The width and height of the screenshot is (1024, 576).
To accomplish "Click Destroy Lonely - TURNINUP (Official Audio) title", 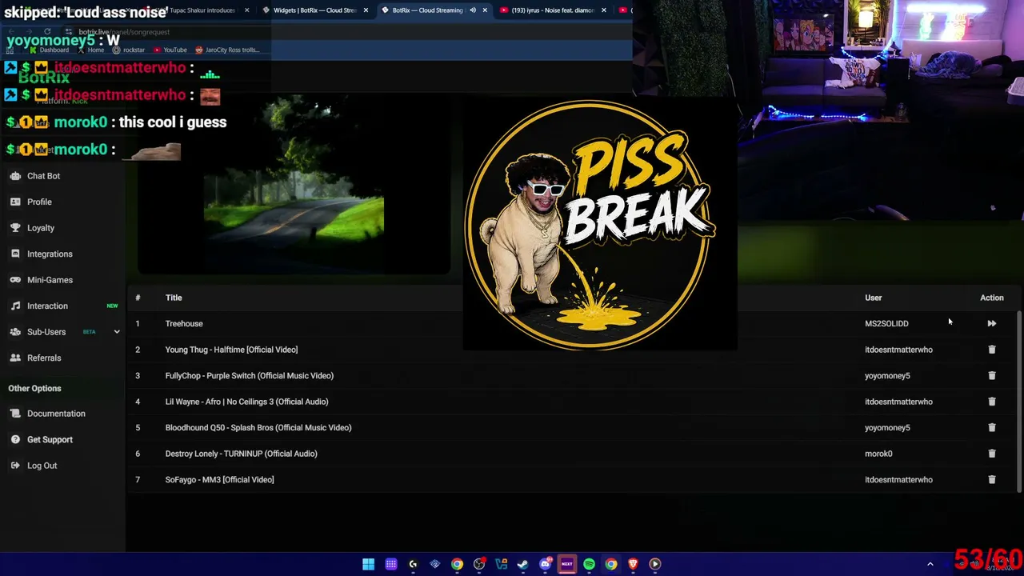I will (x=242, y=454).
